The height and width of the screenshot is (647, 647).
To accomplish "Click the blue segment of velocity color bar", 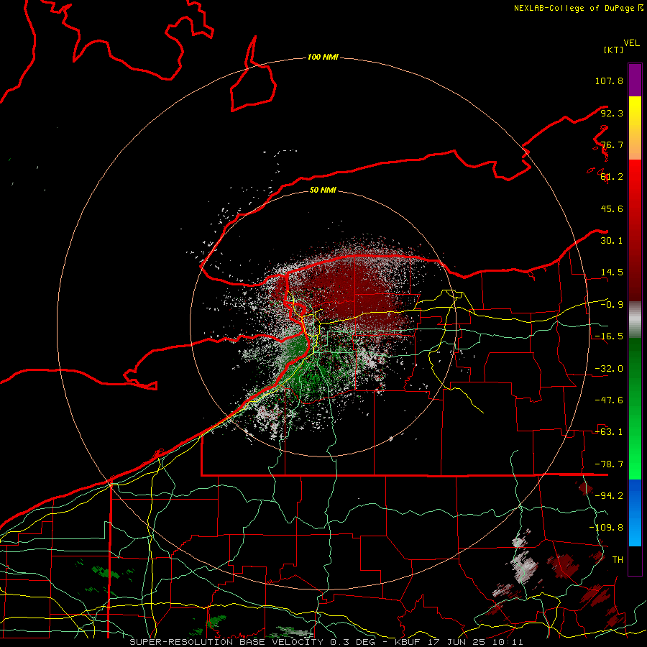I will [x=635, y=513].
